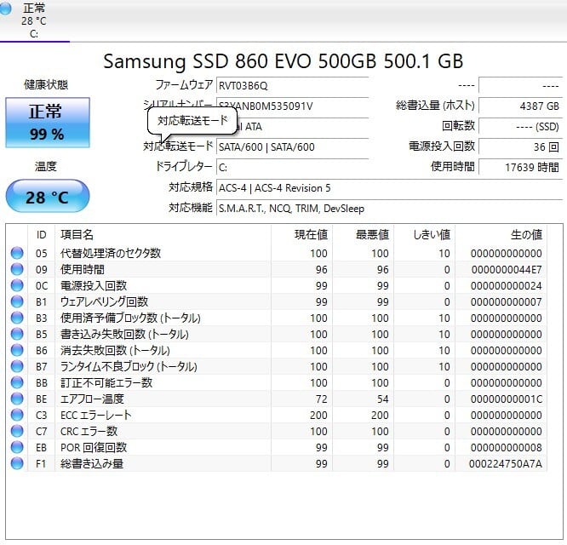The height and width of the screenshot is (545, 567).
Task: Click the drive letter field showing C:
Action: point(292,168)
